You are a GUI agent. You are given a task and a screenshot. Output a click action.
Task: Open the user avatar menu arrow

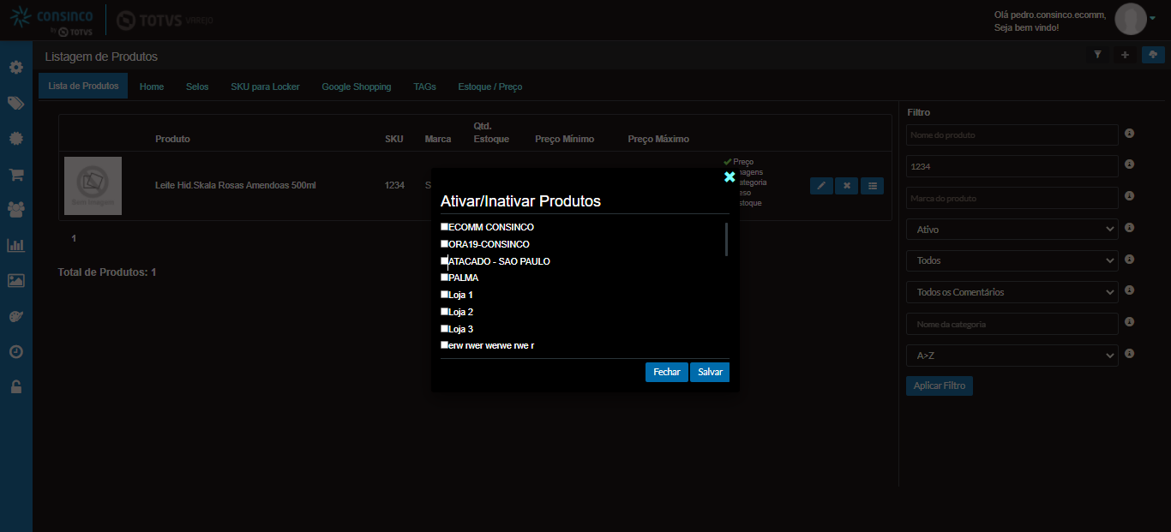1153,18
